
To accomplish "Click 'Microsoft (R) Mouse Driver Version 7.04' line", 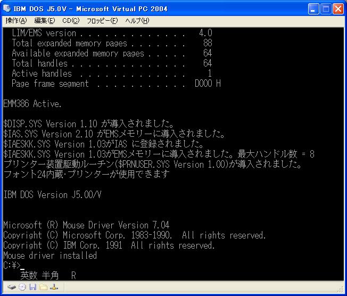I will click(87, 225).
